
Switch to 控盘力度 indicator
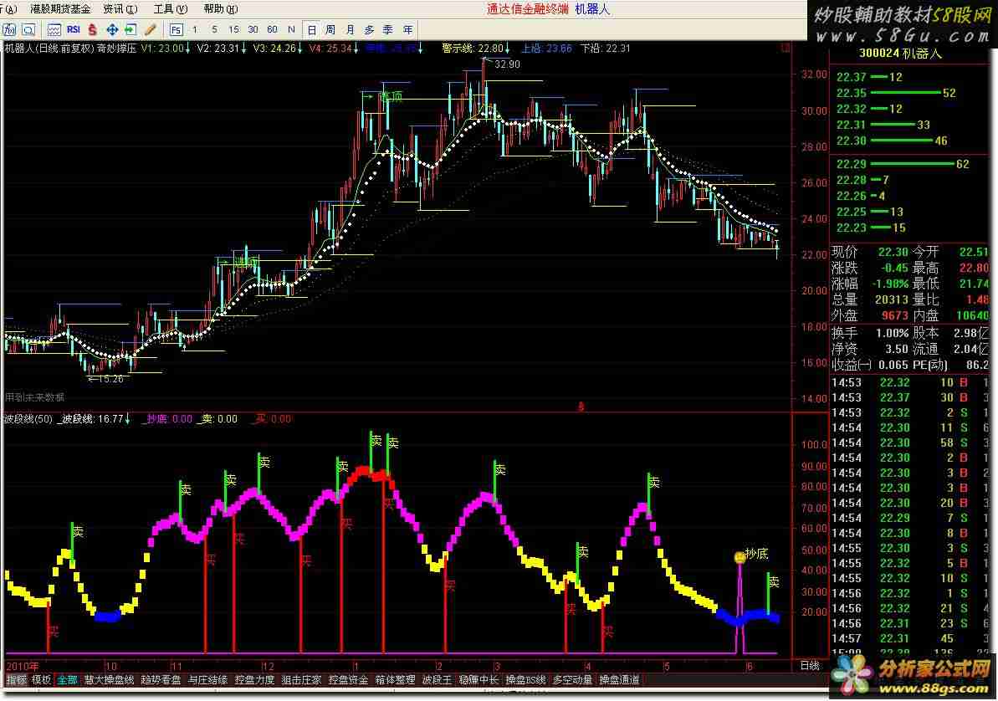(254, 680)
